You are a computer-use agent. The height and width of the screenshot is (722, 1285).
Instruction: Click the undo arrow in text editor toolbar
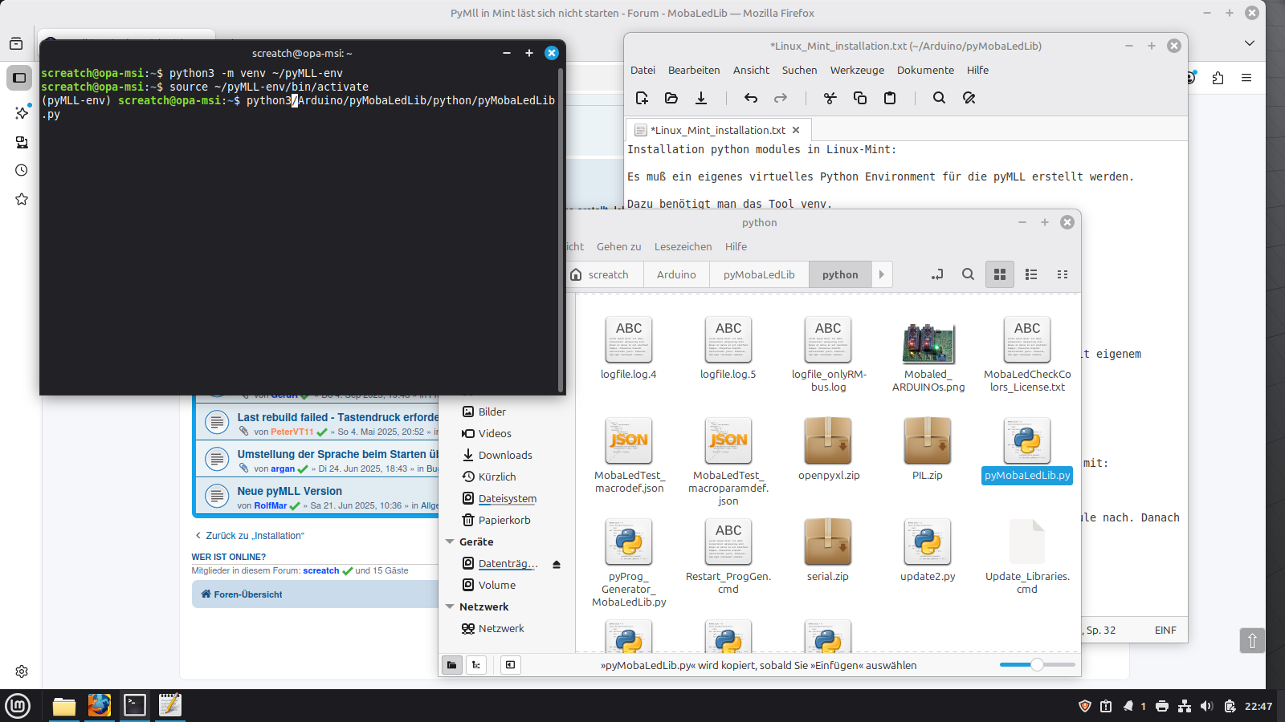point(751,98)
